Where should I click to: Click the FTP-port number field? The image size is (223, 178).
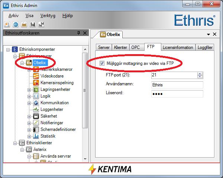pyautogui.click(x=174, y=75)
